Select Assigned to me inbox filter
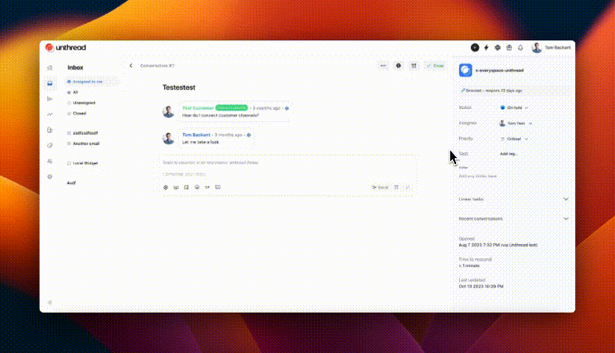This screenshot has width=615, height=353. pos(92,82)
